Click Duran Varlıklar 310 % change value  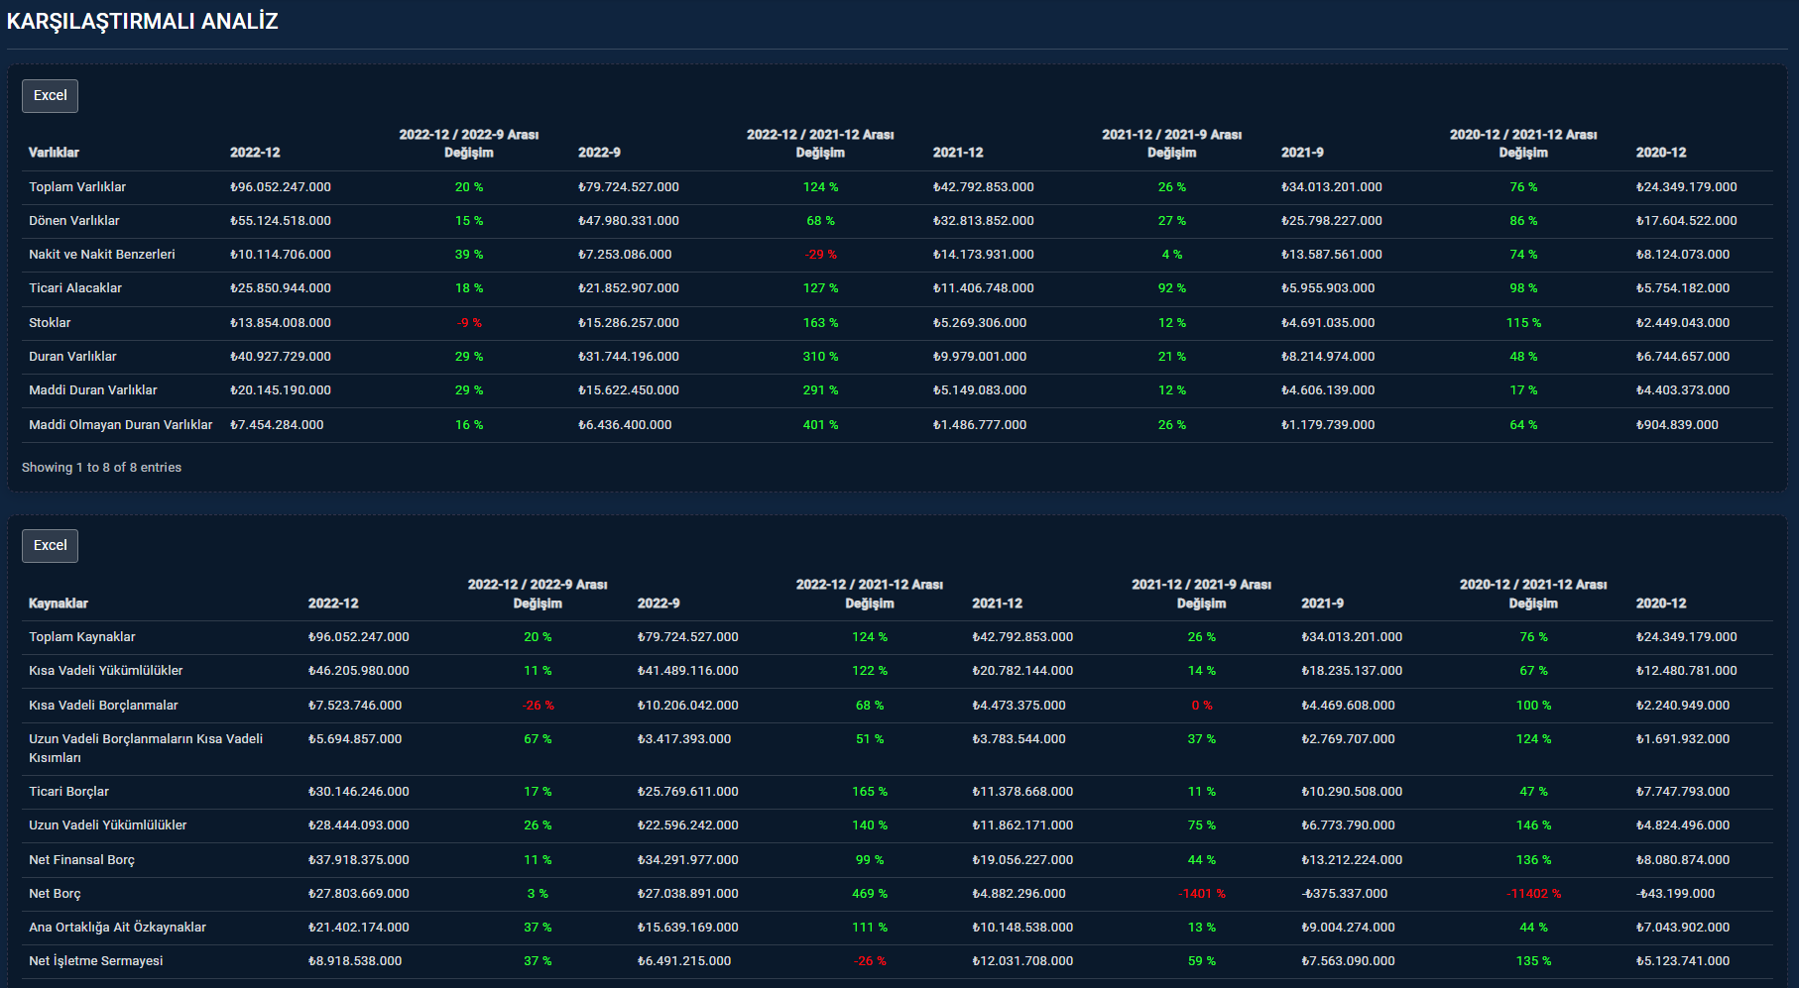click(820, 357)
